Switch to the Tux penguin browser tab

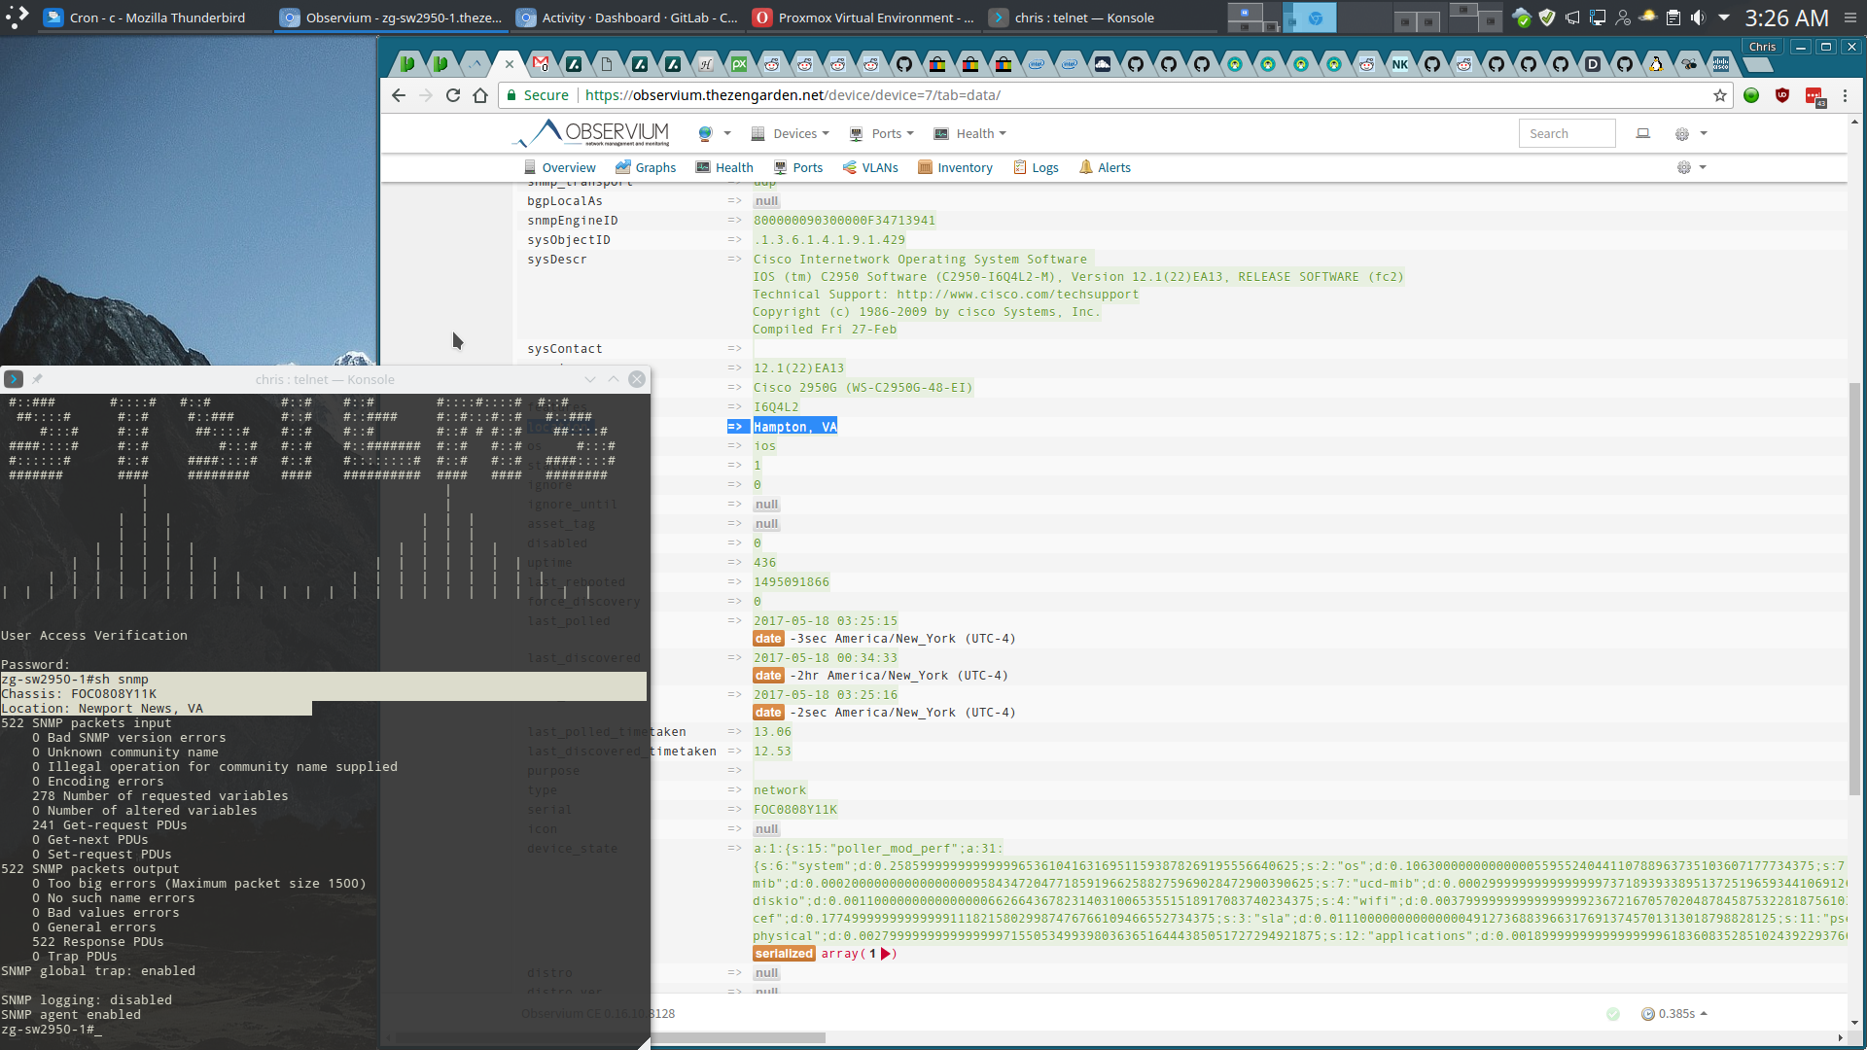point(1656,64)
